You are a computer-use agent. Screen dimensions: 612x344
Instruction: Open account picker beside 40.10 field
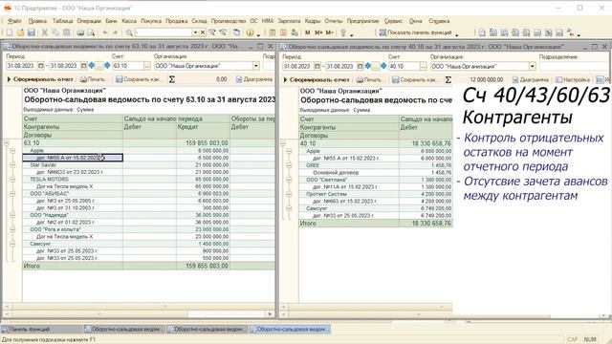point(423,66)
